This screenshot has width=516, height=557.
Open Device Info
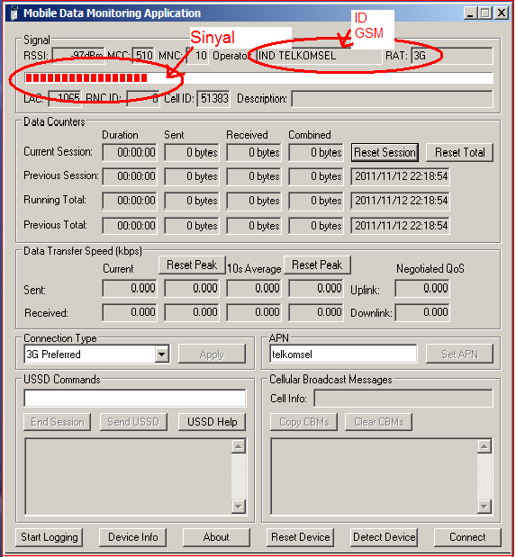click(133, 537)
